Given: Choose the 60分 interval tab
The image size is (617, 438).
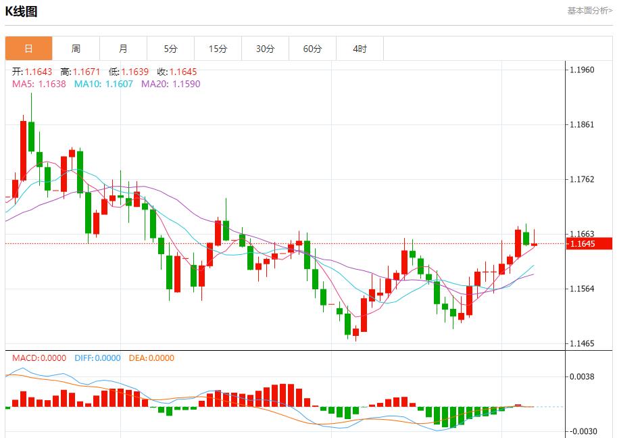Looking at the screenshot, I should 312,49.
